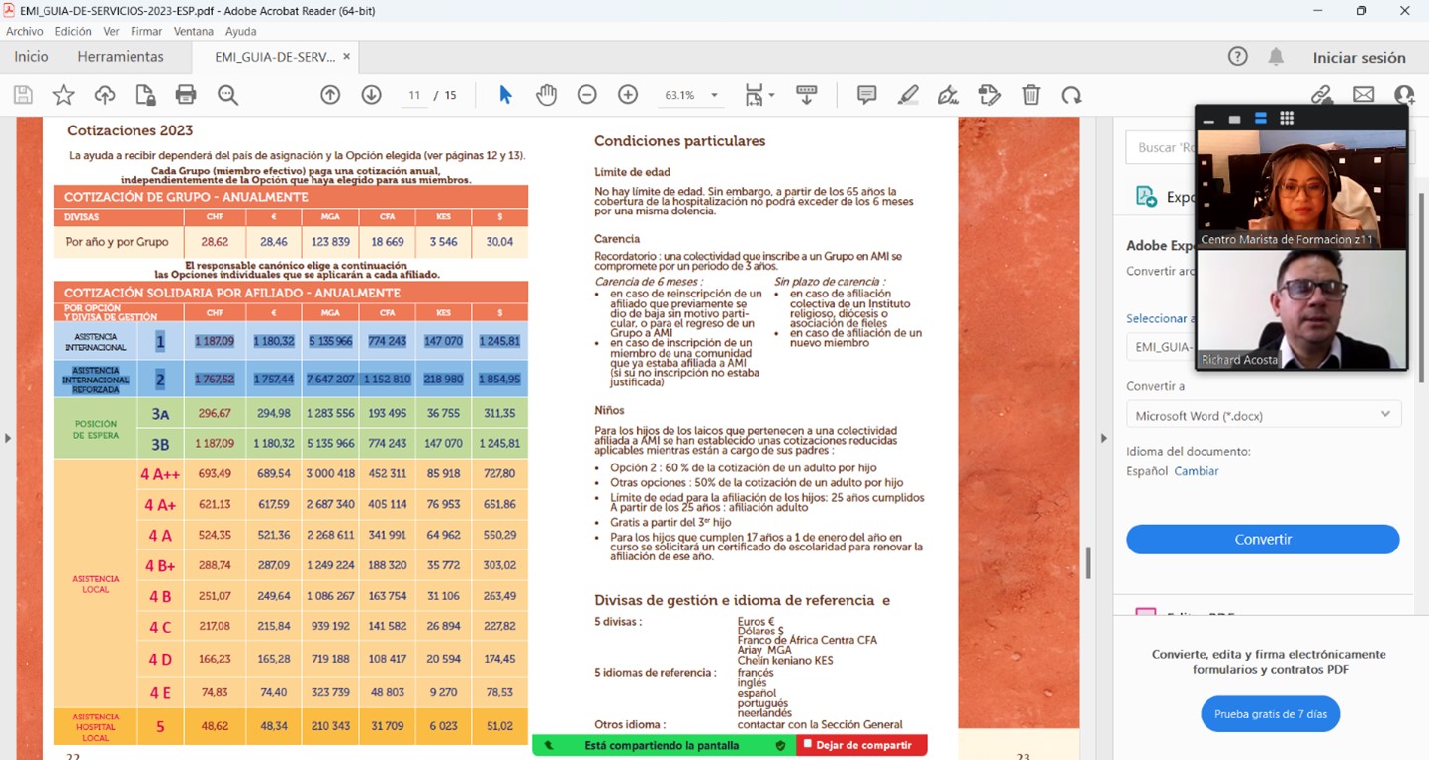Image resolution: width=1429 pixels, height=760 pixels.
Task: Add the document to starred files
Action: [63, 95]
